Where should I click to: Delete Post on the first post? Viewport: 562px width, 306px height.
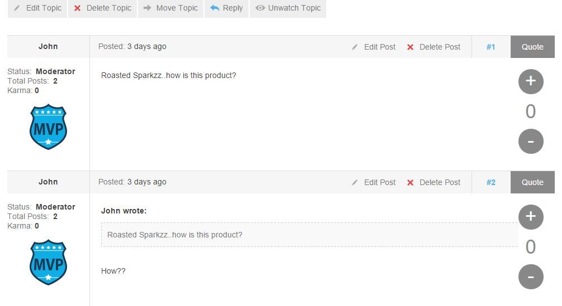point(434,47)
